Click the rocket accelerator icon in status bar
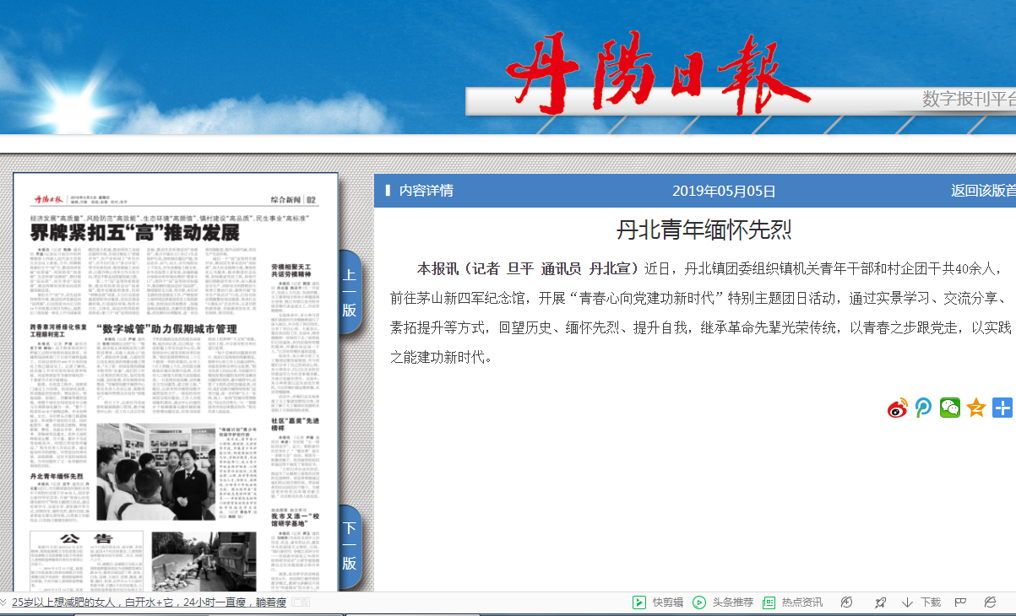The image size is (1016, 616). tap(880, 602)
